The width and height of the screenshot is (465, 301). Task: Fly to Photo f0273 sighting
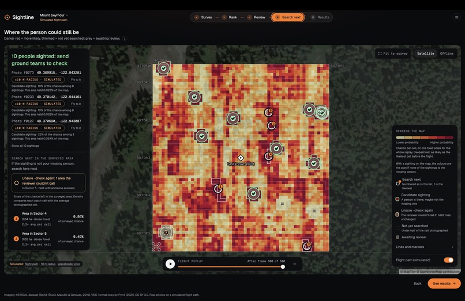pyautogui.click(x=76, y=79)
